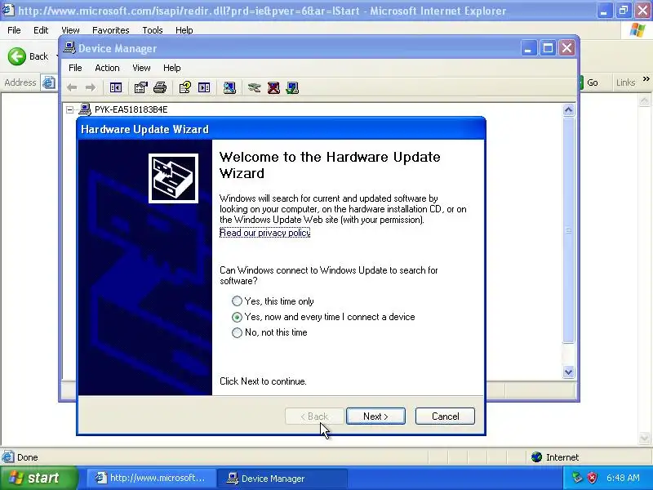This screenshot has height=490, width=653.
Task: Click the Links toolbar label in IE
Action: [x=625, y=82]
